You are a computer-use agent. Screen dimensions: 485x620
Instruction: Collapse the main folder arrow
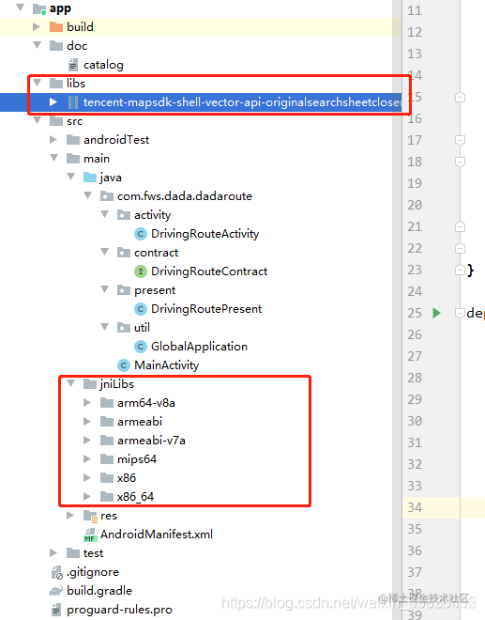click(54, 158)
